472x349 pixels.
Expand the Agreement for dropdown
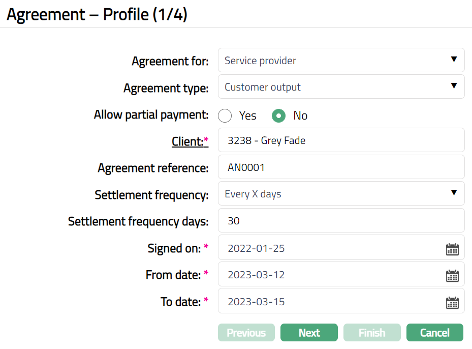(341, 61)
